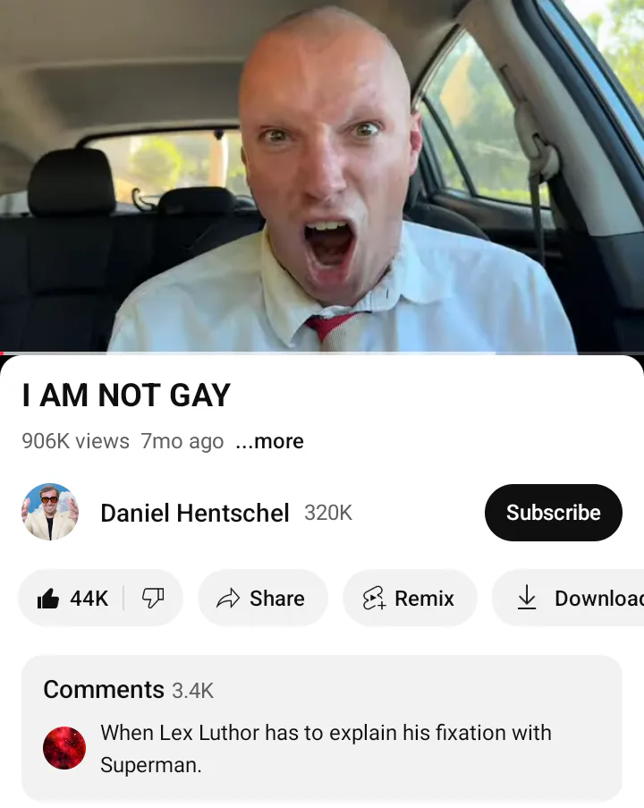Open the Lex Luthor top comment
The width and height of the screenshot is (644, 808).
click(326, 748)
